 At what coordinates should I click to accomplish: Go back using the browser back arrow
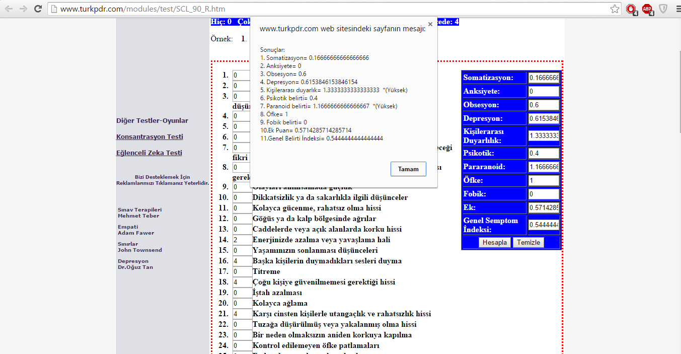coord(9,9)
